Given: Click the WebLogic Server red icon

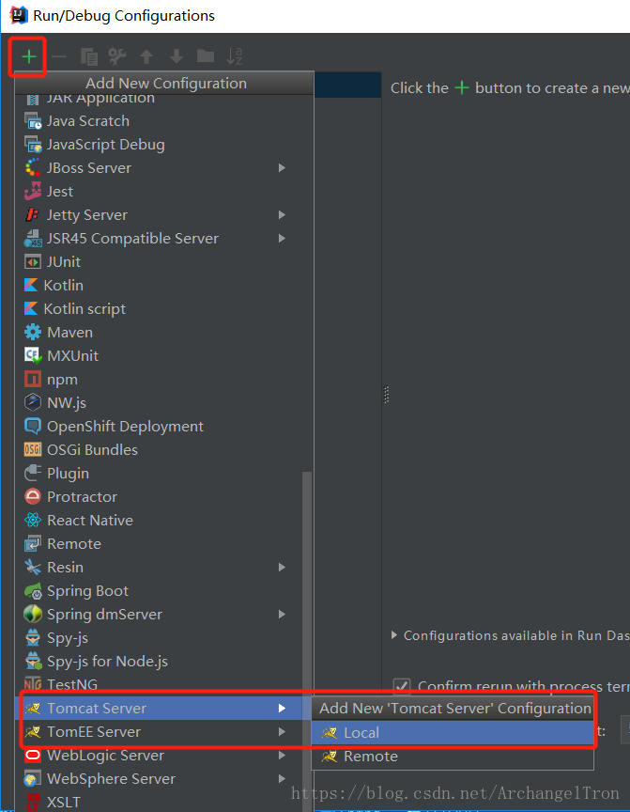Looking at the screenshot, I should click(x=33, y=755).
